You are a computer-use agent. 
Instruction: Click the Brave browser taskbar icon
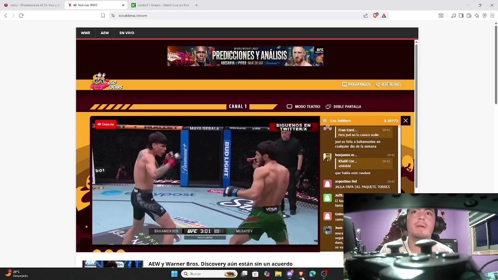[301, 274]
